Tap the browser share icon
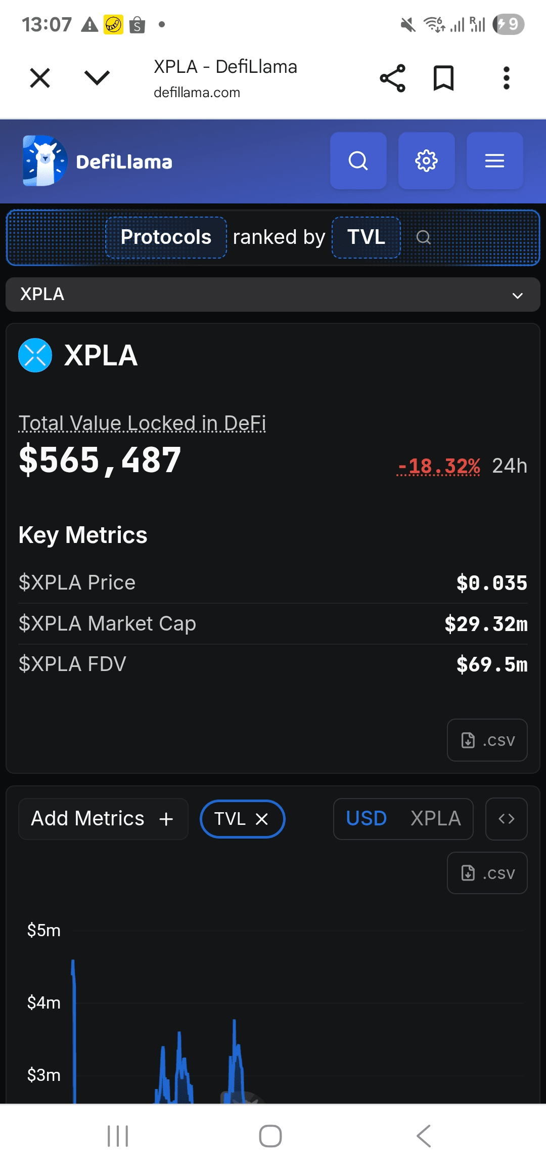 [392, 78]
